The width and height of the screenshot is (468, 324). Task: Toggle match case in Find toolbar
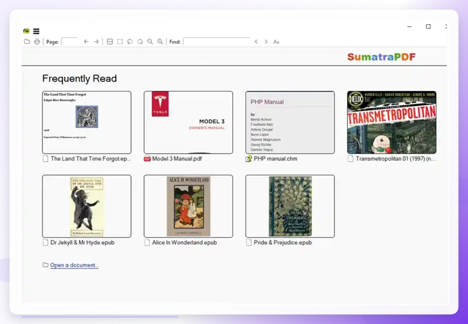pos(276,42)
